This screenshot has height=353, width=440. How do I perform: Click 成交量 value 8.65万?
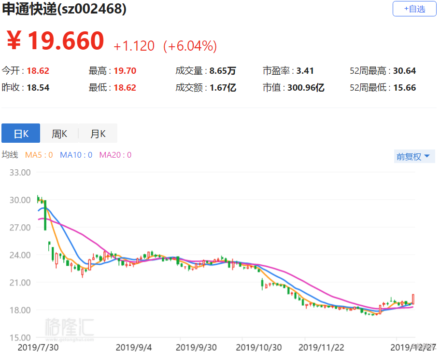(223, 70)
